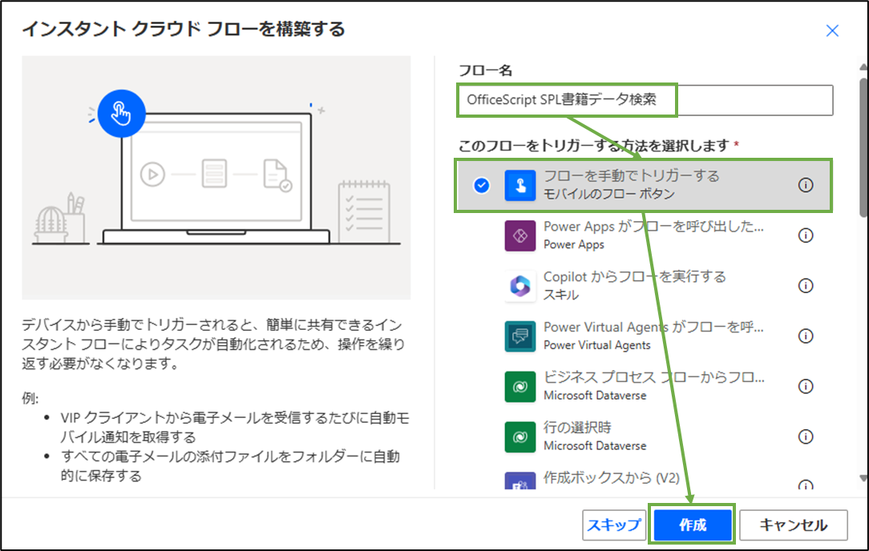Screen dimensions: 869x551
Task: Click the Power Virtual Agents trigger icon
Action: [x=519, y=336]
